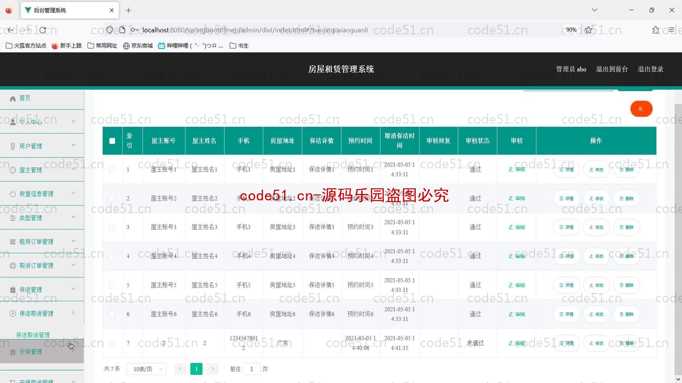Click the 租用订单管理 list icon
Screen dimensions: 682x383
tap(13, 242)
